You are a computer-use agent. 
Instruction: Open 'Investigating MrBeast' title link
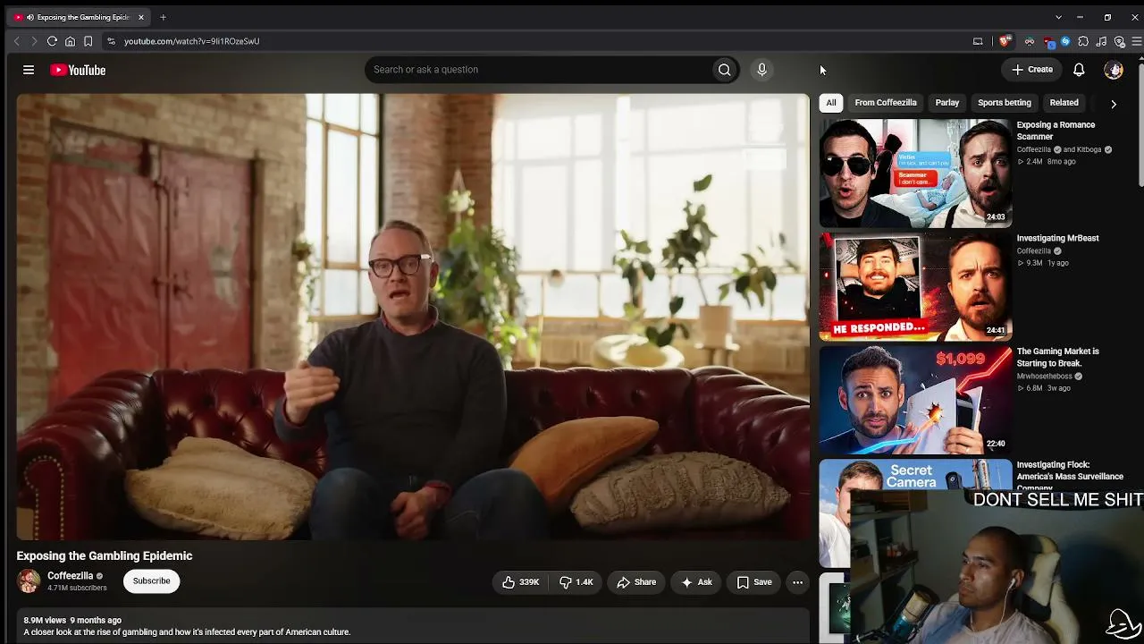(x=1058, y=238)
